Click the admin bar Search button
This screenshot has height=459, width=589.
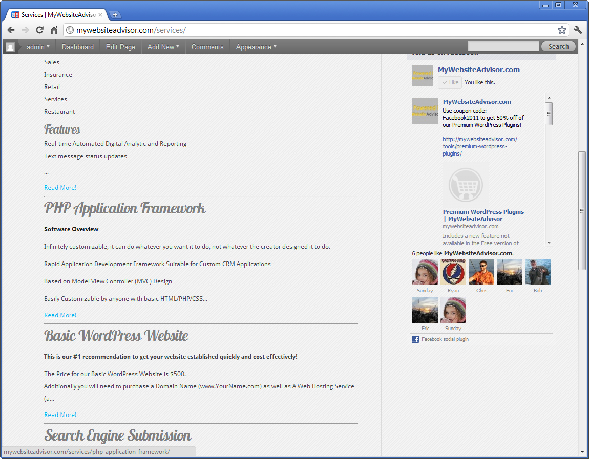tap(558, 47)
